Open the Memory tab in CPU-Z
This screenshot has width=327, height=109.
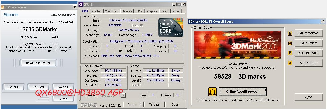pos(127,11)
